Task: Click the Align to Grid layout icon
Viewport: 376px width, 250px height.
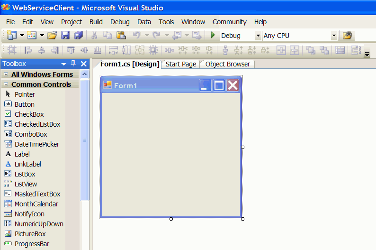Action: click(x=12, y=50)
